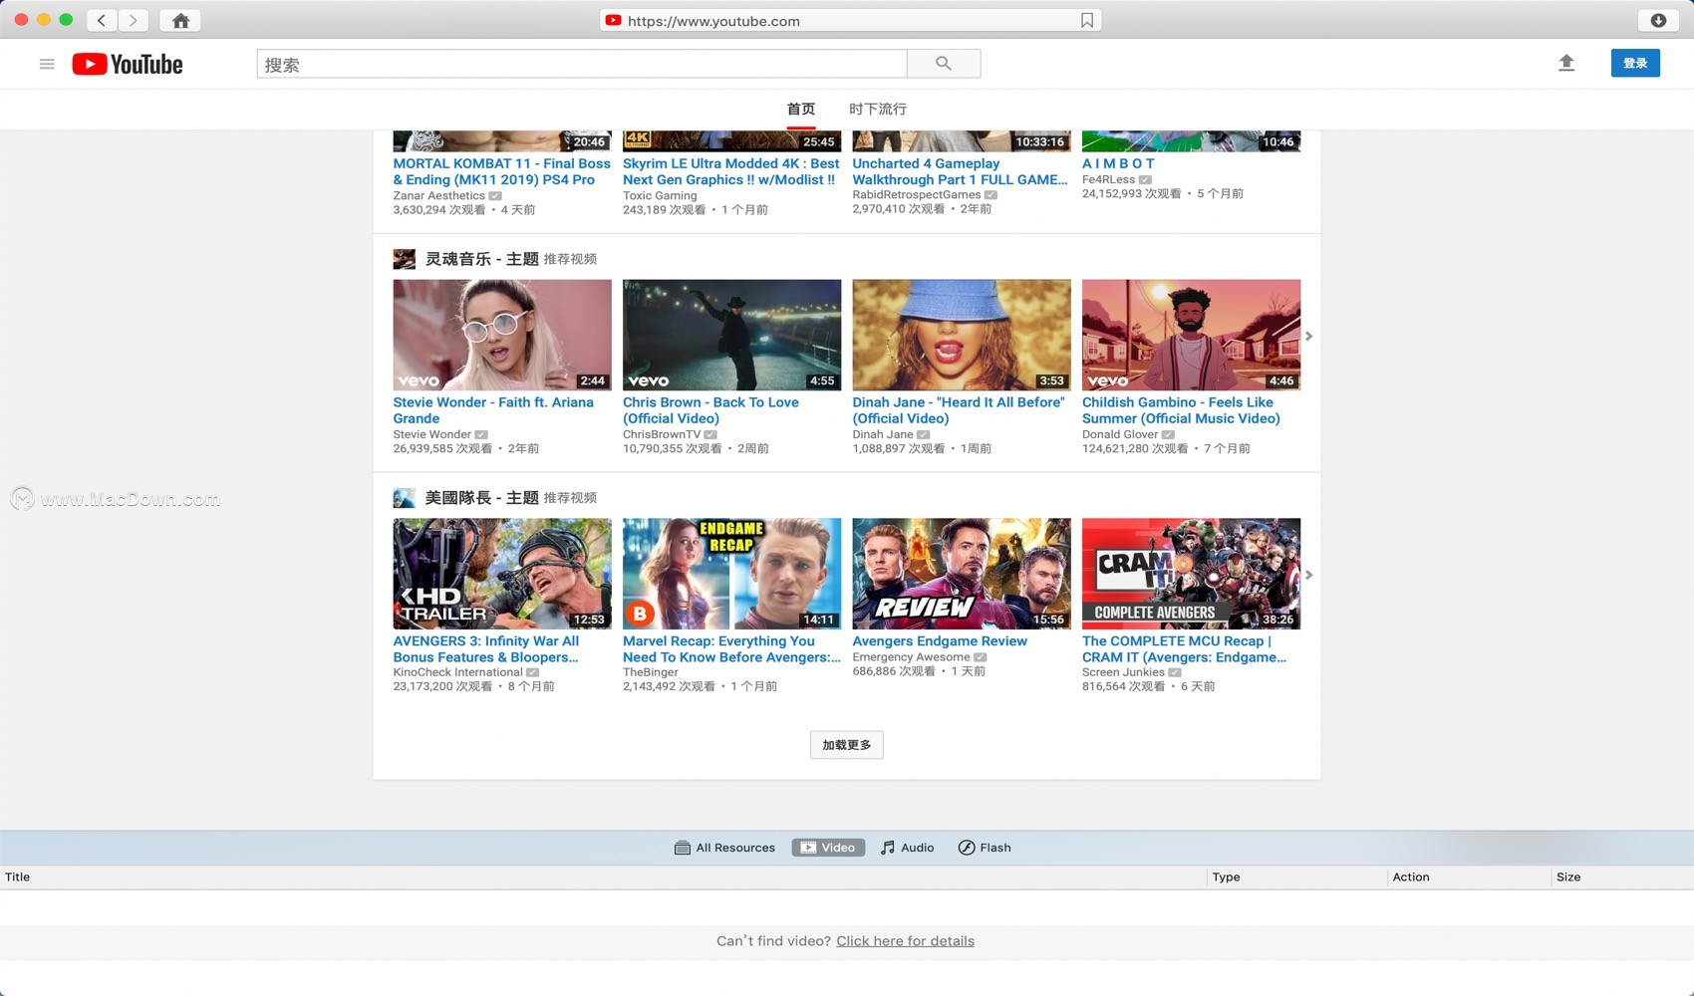
Task: Visit the Screen Junkies channel
Action: [x=1123, y=672]
